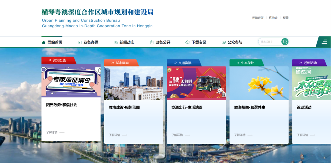Click the edit icon beside 业务办理
This screenshot has width=331, height=163.
[80, 42]
